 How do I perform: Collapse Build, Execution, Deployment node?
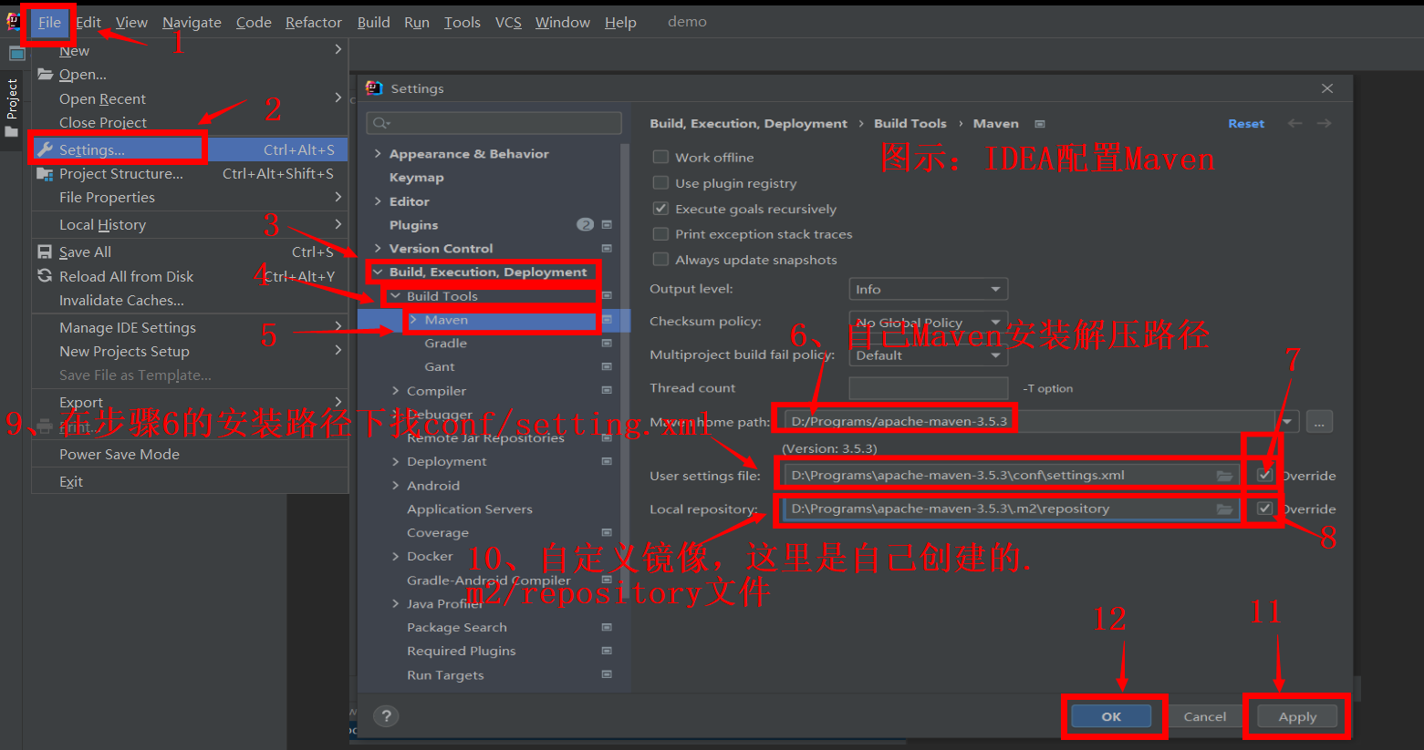[x=378, y=272]
